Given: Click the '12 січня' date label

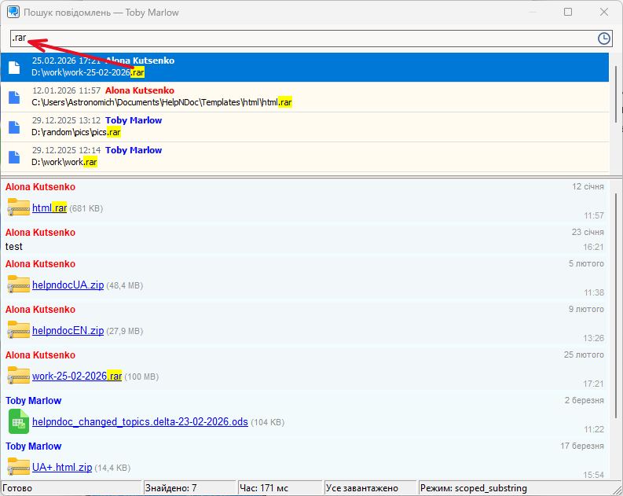Looking at the screenshot, I should (x=588, y=186).
